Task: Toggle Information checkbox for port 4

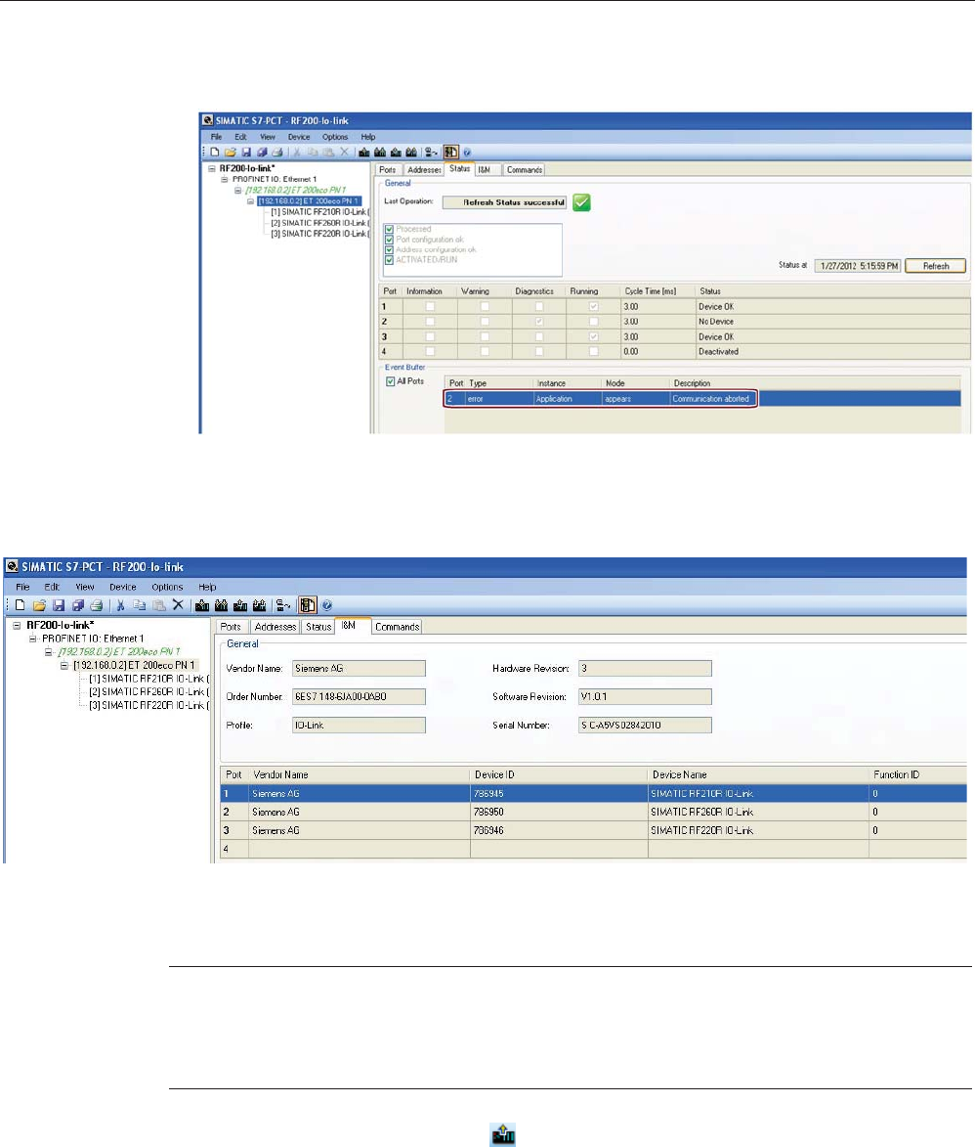Action: click(x=430, y=351)
